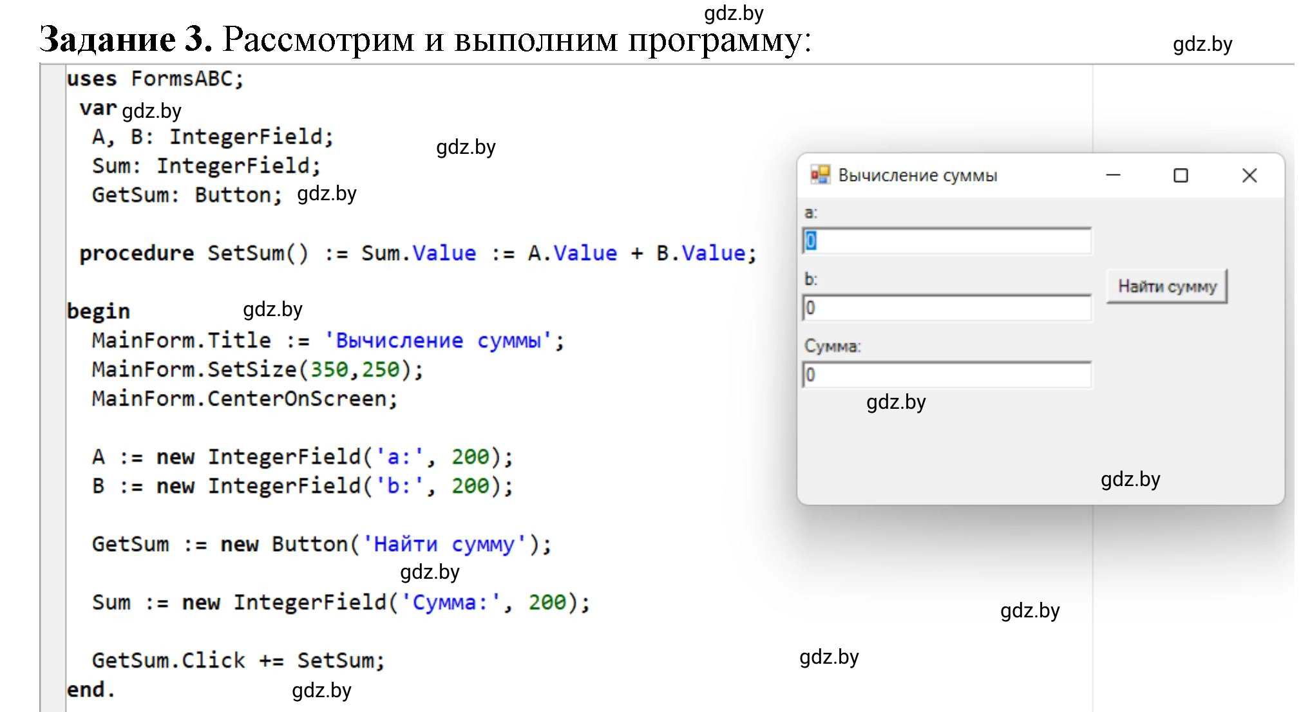Click the 'GetSum: Button;' declaration line
The width and height of the screenshot is (1310, 712).
pos(187,195)
